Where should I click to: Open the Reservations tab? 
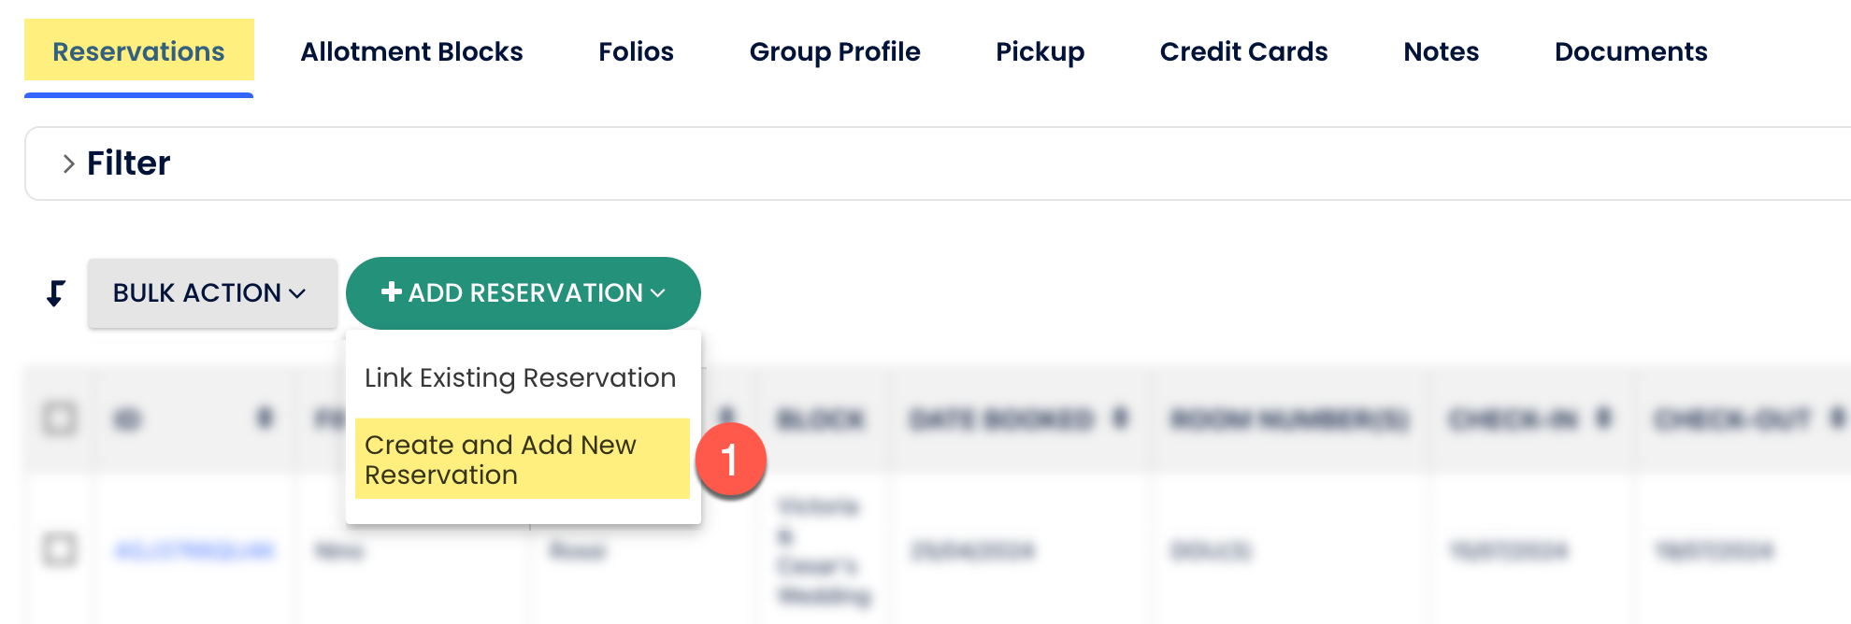click(138, 51)
